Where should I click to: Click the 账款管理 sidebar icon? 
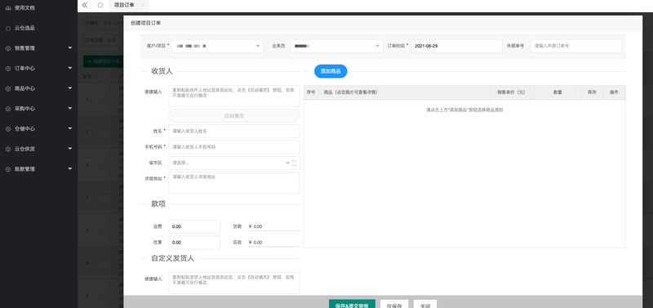(8, 169)
